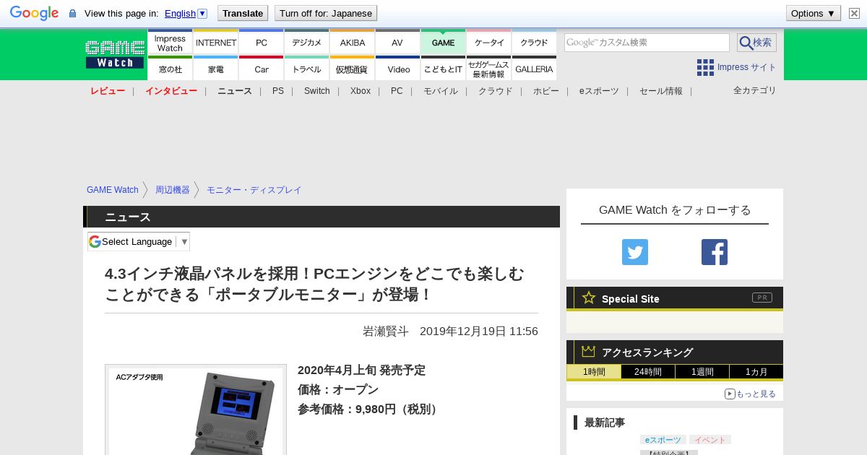
Task: Open the 仮想通貨 site tab
Action: coord(353,69)
